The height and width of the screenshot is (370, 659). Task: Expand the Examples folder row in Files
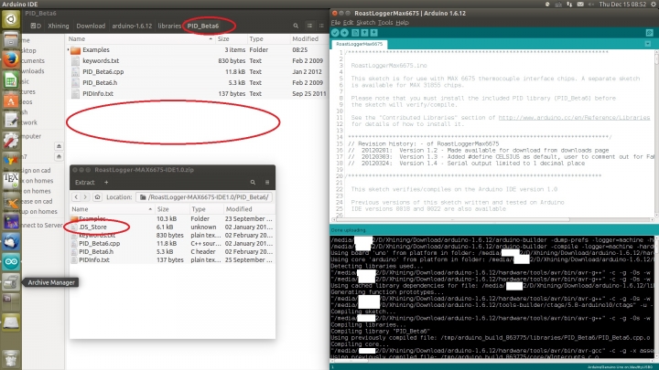tap(68, 50)
